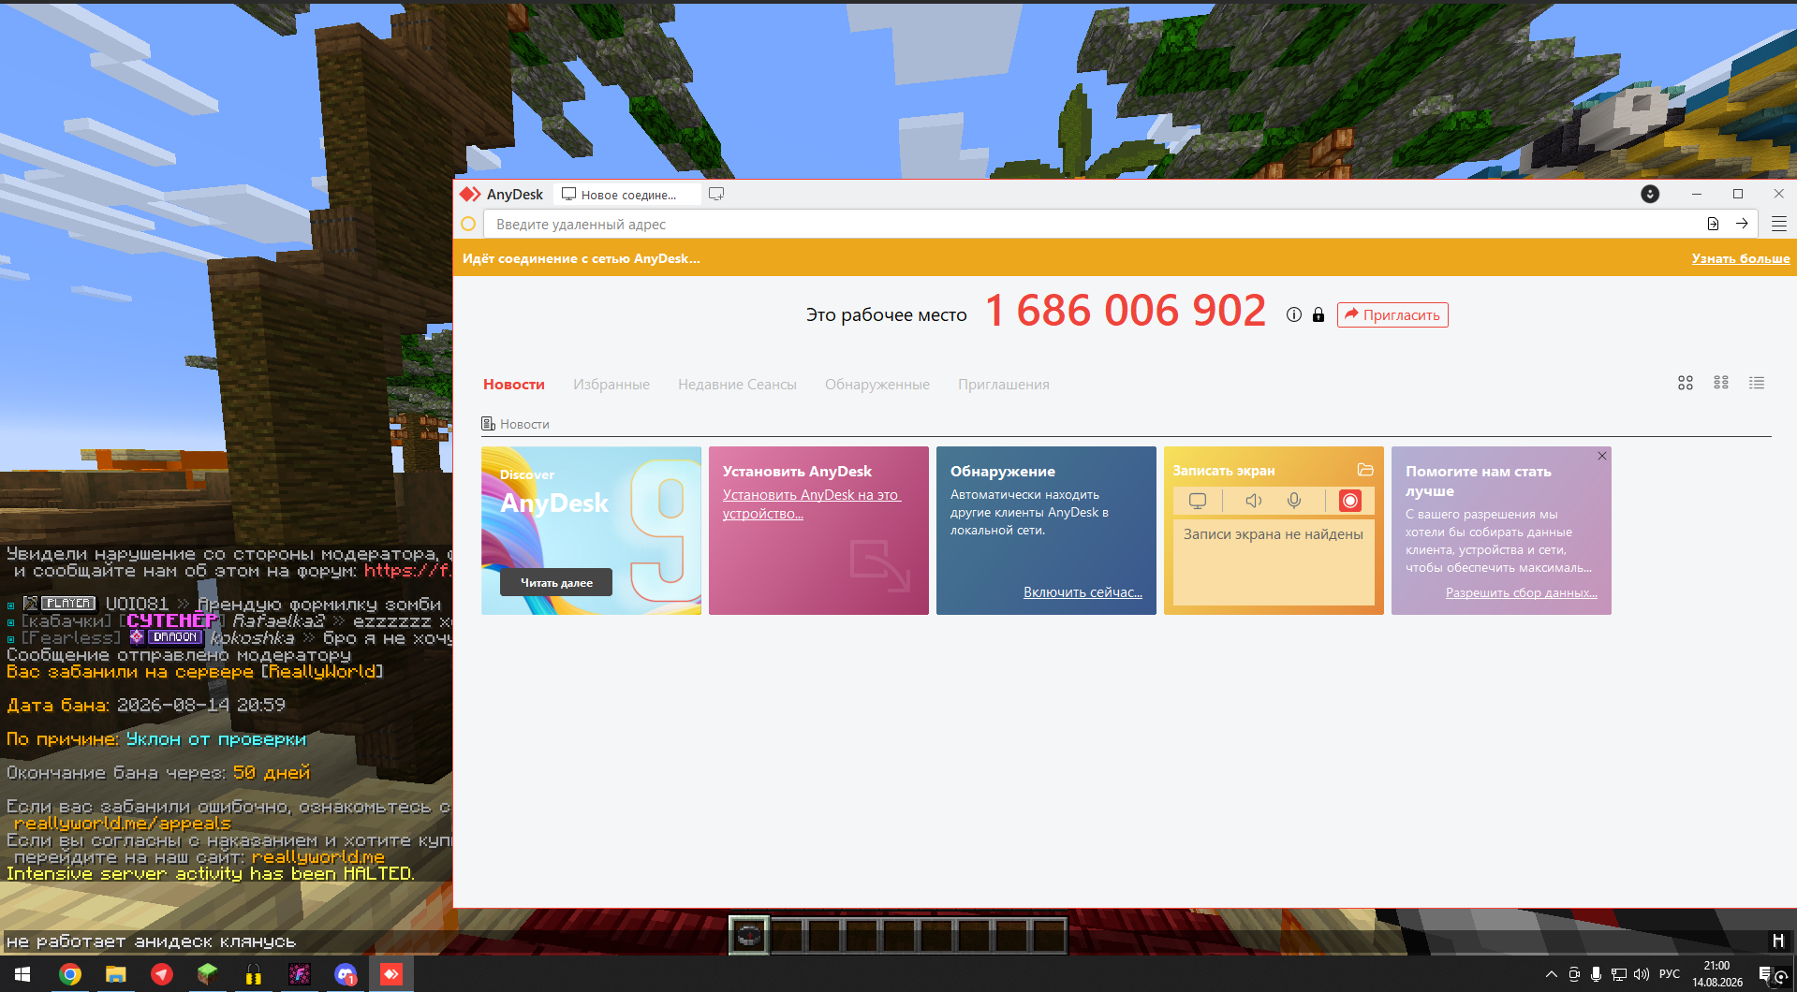Close the 'Помогите нам стать лучше' card
1797x992 pixels.
[1602, 456]
